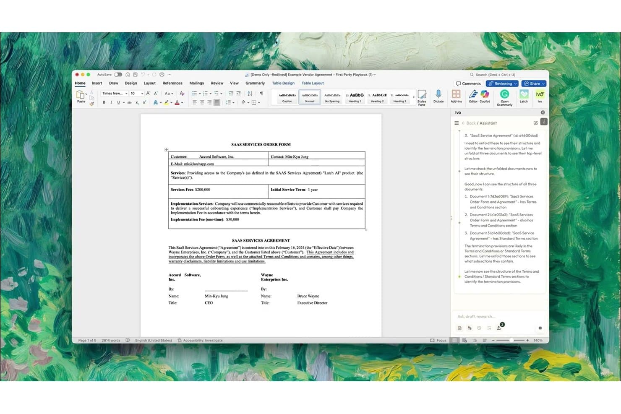This screenshot has height=414, width=621.
Task: Toggle subscript formatting
Action: coord(137,102)
